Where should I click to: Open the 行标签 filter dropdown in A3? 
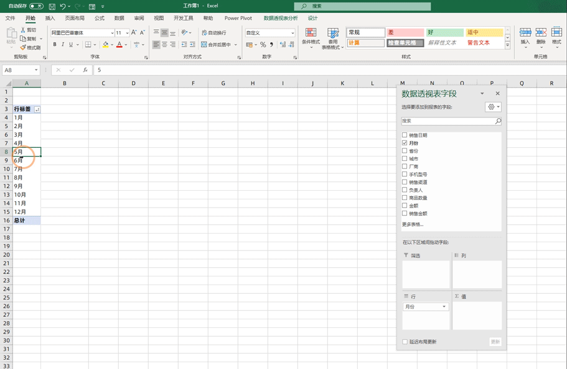(37, 109)
